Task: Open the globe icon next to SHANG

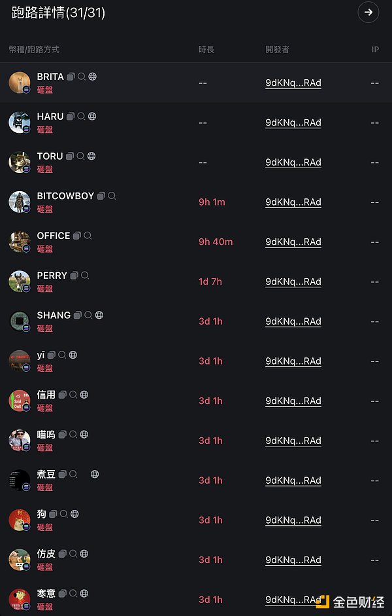Action: 99,315
